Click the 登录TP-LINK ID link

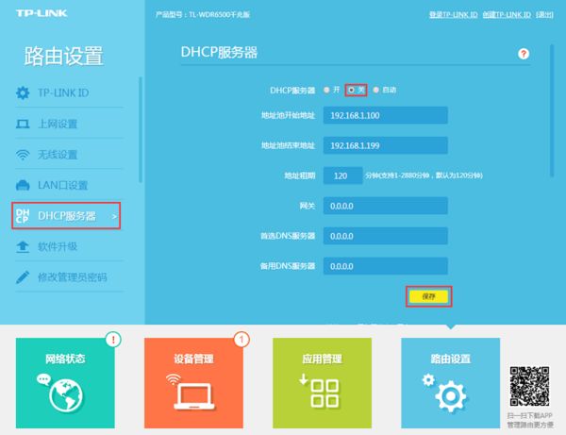tap(454, 15)
